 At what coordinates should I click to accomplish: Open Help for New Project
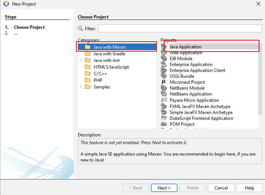249,188
